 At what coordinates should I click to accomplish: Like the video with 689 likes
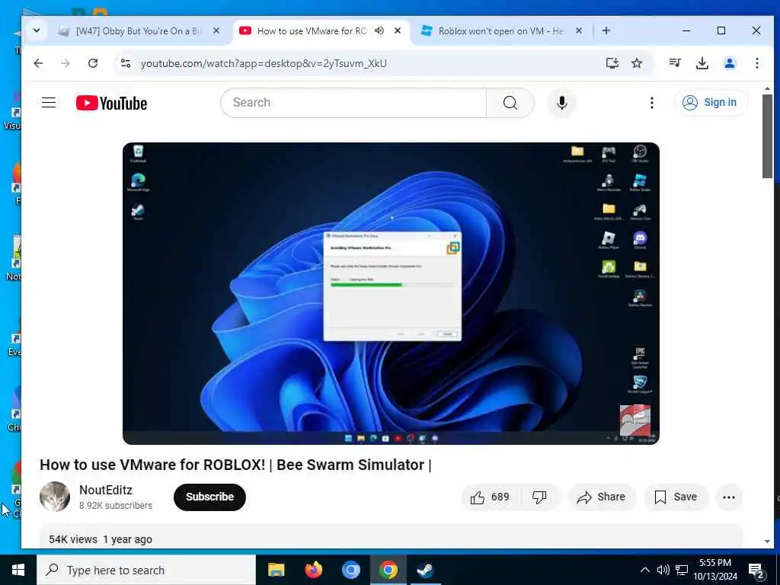[x=490, y=497]
